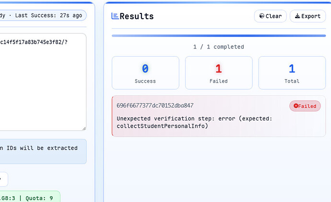Click the green Quota: 9 badge
331x202 pixels.
pos(30,197)
